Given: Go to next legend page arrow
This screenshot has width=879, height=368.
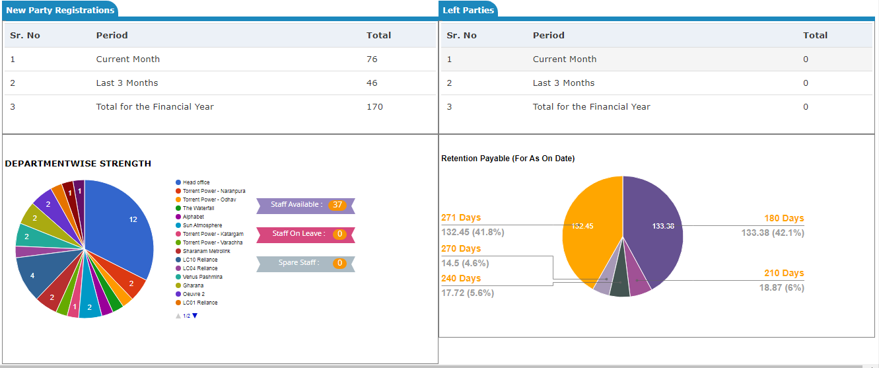Looking at the screenshot, I should pyautogui.click(x=195, y=316).
